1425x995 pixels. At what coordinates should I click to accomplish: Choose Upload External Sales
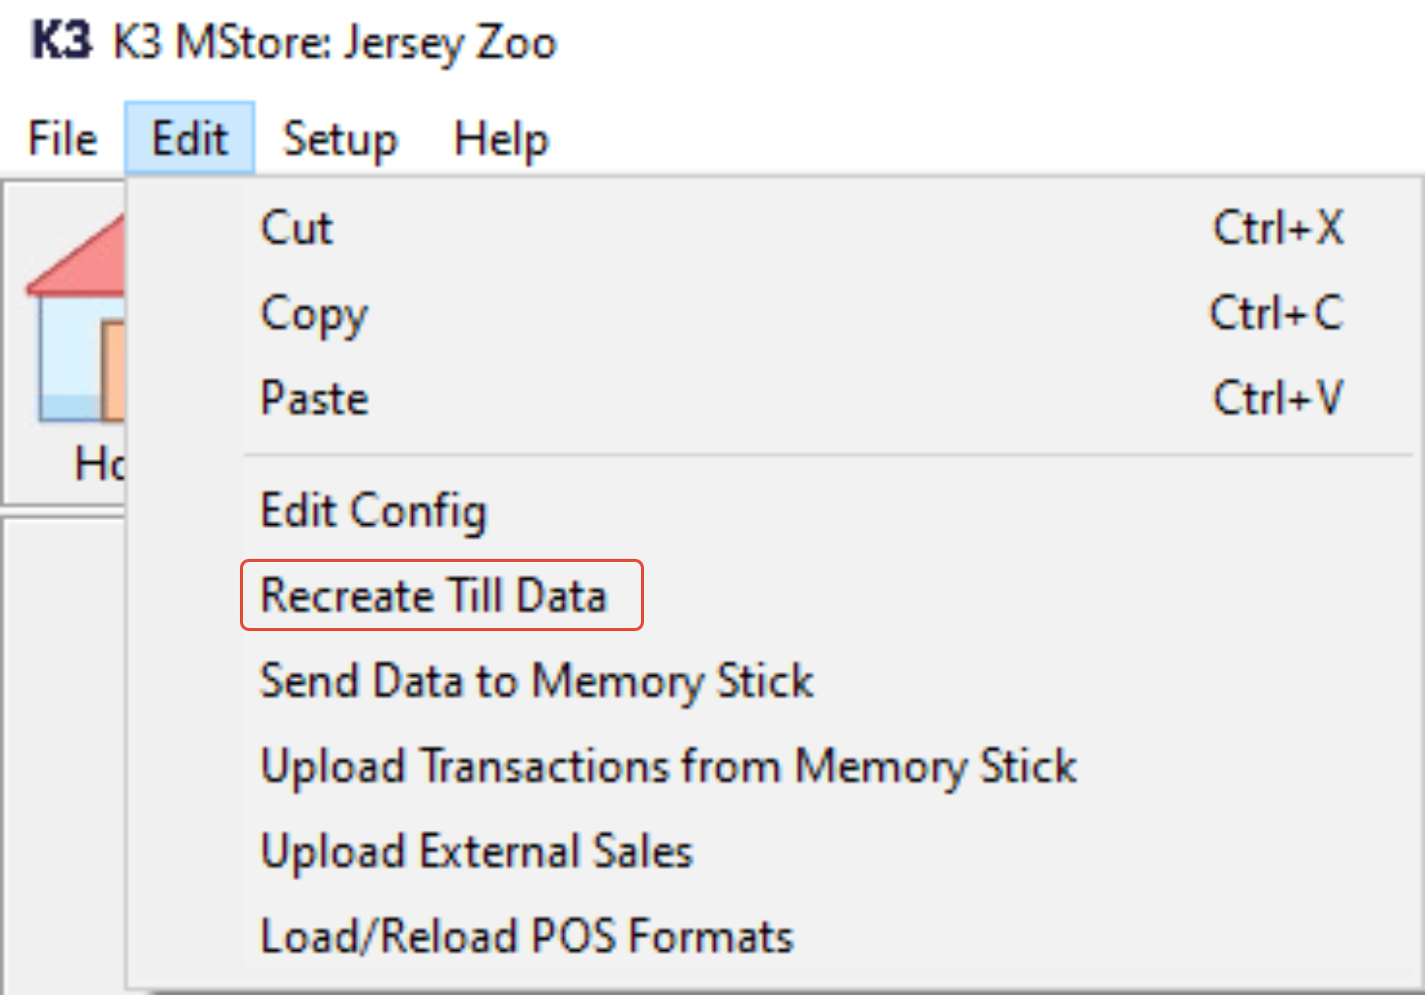[477, 851]
